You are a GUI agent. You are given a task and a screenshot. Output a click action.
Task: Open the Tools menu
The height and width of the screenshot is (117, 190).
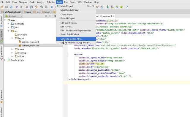(72, 2)
